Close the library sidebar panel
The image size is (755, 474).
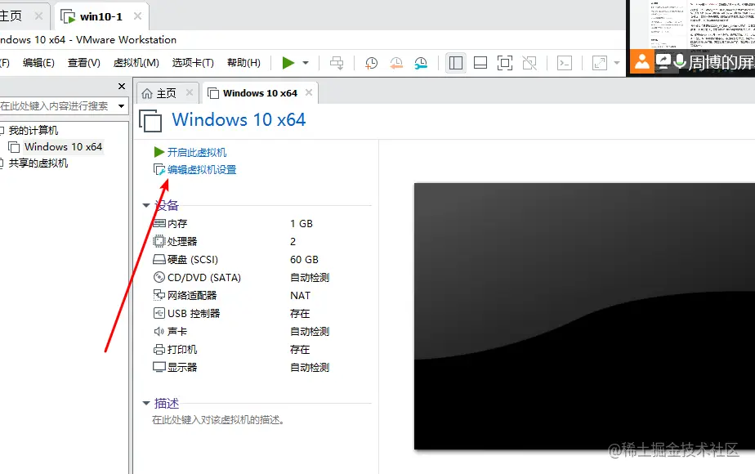pos(122,87)
